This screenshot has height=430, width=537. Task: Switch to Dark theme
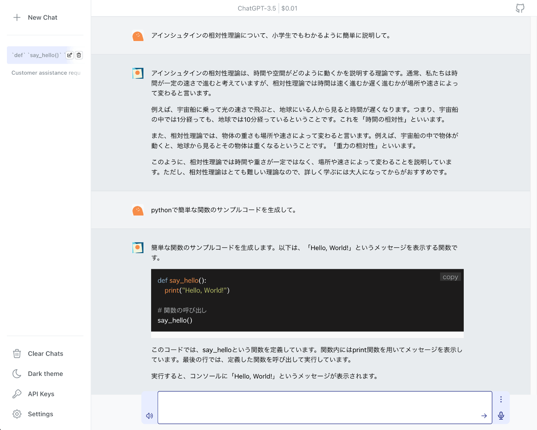tap(45, 374)
